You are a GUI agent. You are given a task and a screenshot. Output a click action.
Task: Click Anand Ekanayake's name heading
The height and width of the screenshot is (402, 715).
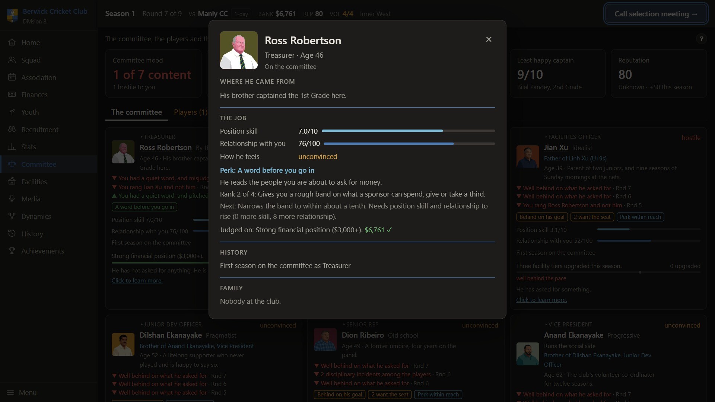[573, 335]
